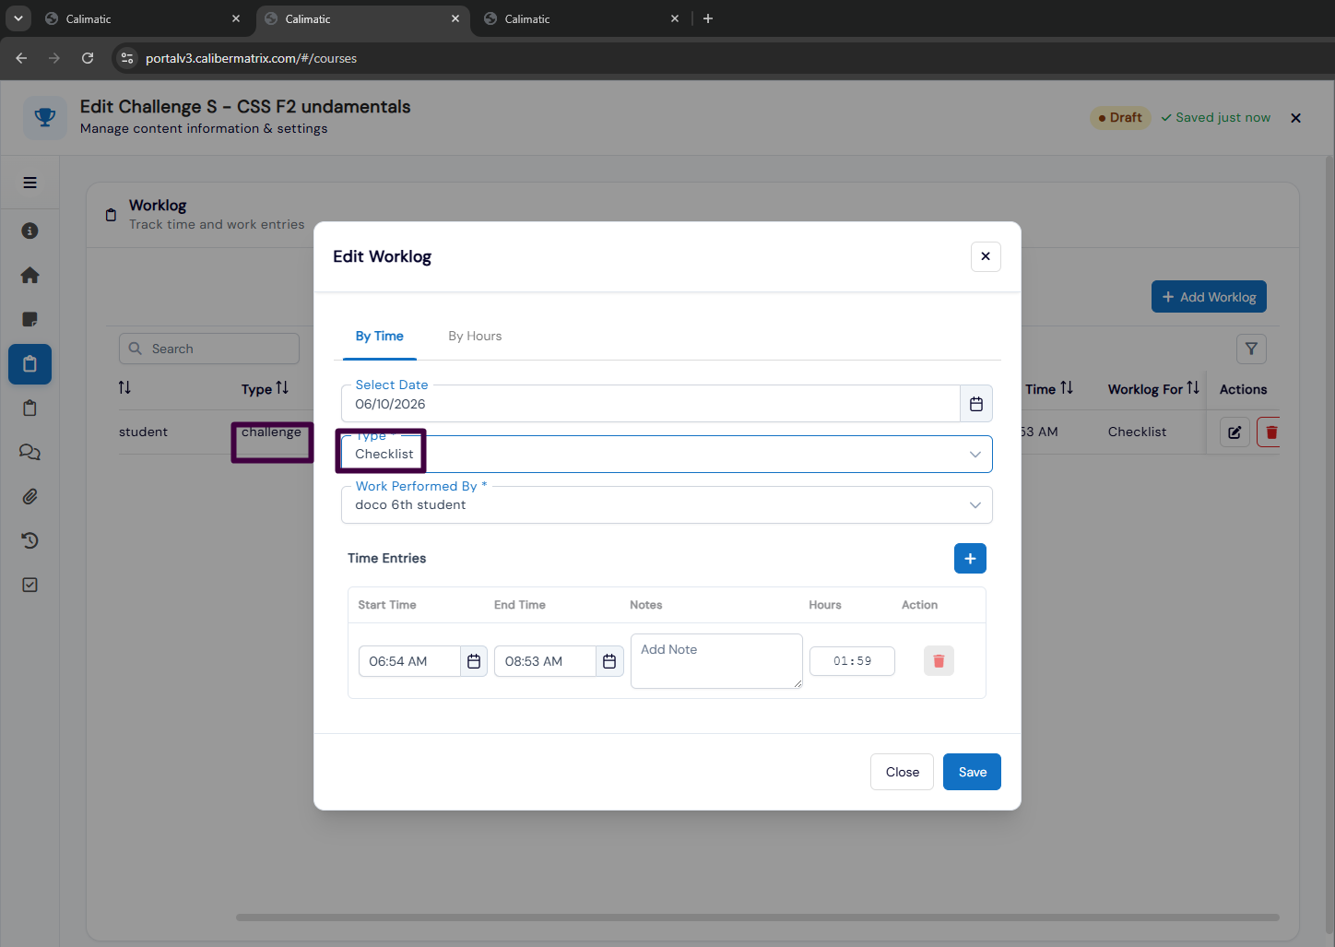Screen dimensions: 1335x947
Task: Switch to the By Time tab
Action: (380, 336)
